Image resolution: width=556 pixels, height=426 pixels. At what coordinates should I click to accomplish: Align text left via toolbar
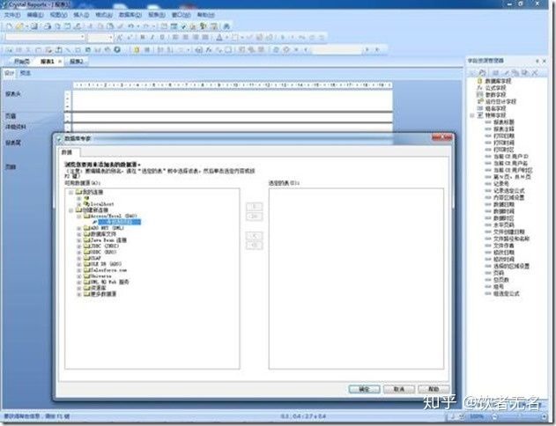click(175, 37)
